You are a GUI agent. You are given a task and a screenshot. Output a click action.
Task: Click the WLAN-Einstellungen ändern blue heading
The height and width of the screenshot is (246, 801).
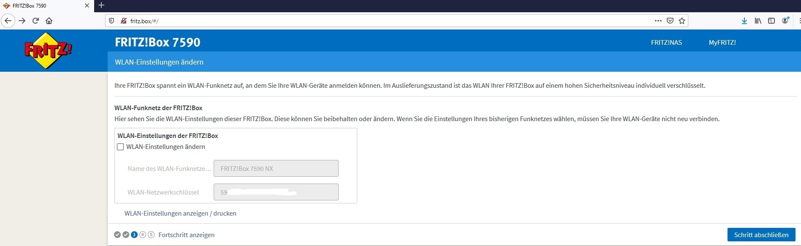click(159, 62)
